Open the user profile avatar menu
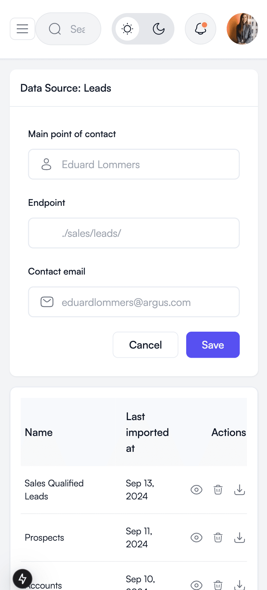This screenshot has height=590, width=267. click(242, 29)
